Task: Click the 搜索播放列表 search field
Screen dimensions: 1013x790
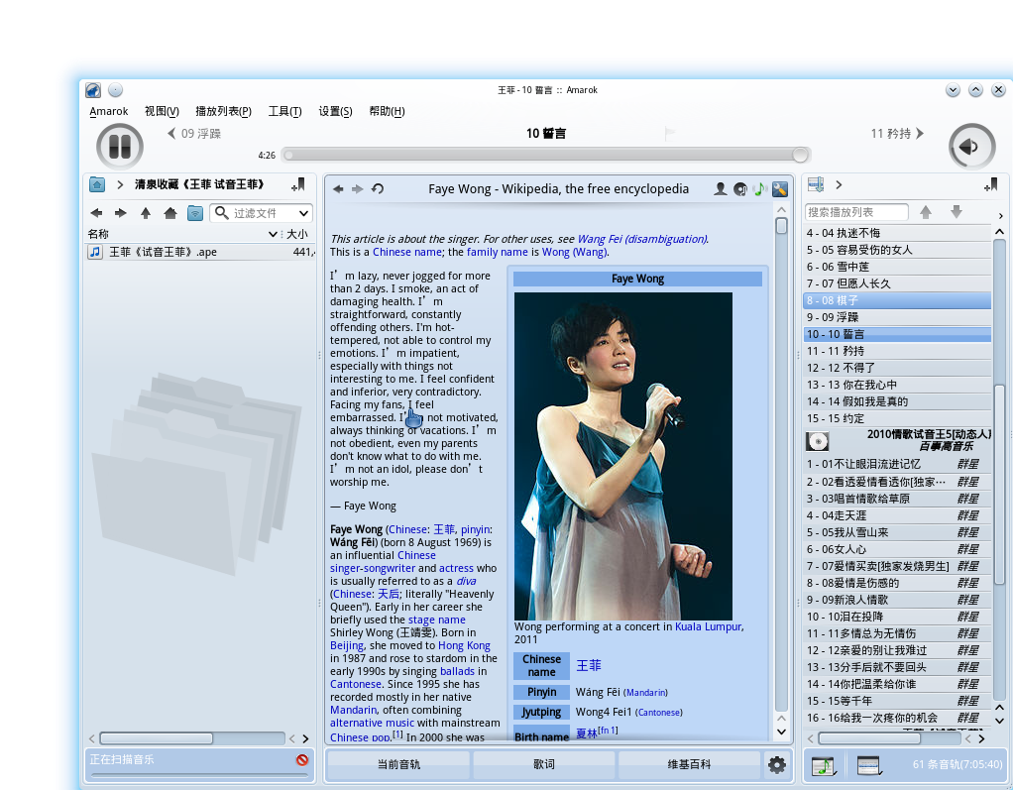Action: pyautogui.click(x=856, y=212)
